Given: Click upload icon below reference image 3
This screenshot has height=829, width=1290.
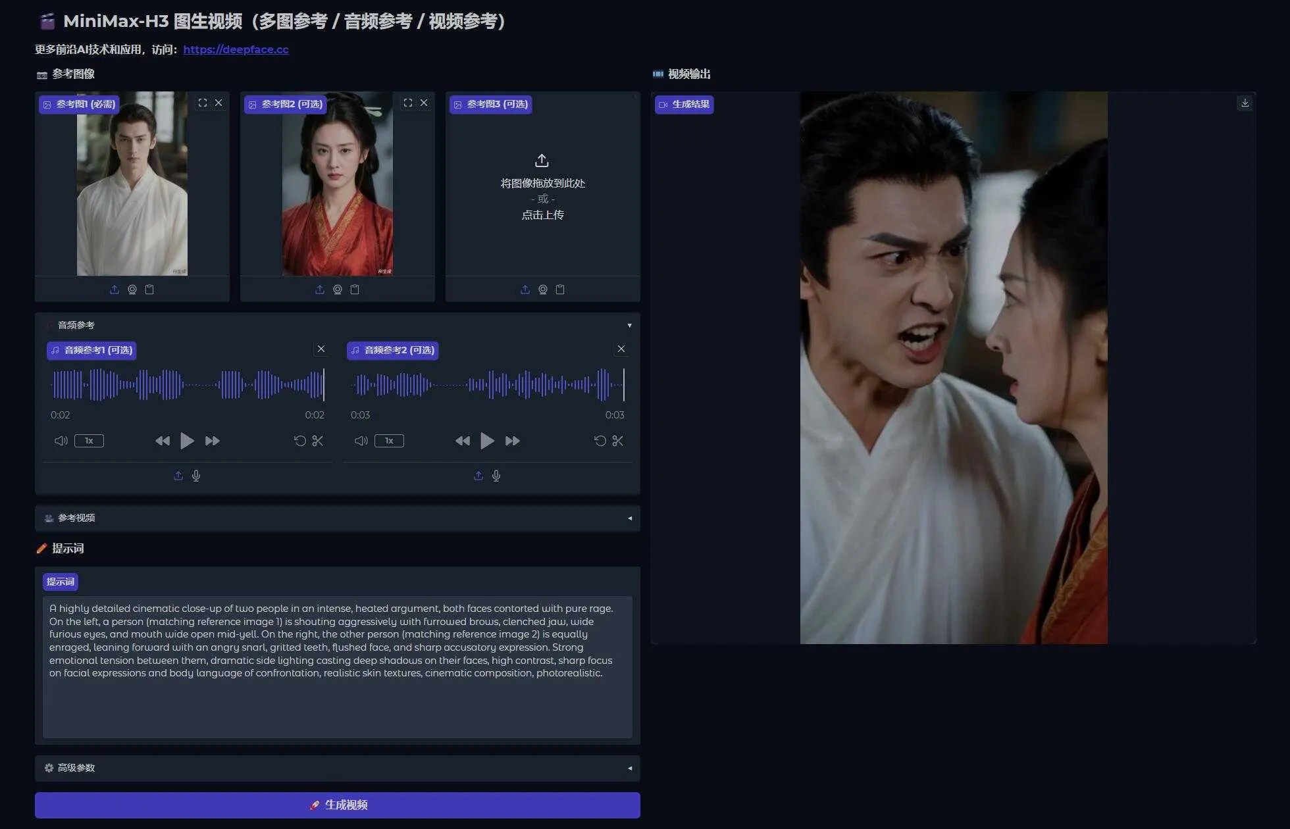Looking at the screenshot, I should tap(525, 289).
